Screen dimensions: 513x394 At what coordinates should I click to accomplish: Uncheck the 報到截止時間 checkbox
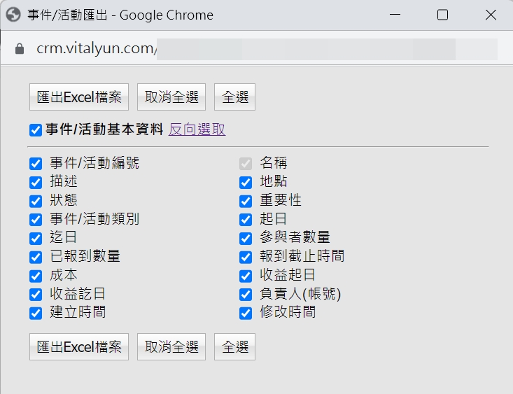point(246,258)
